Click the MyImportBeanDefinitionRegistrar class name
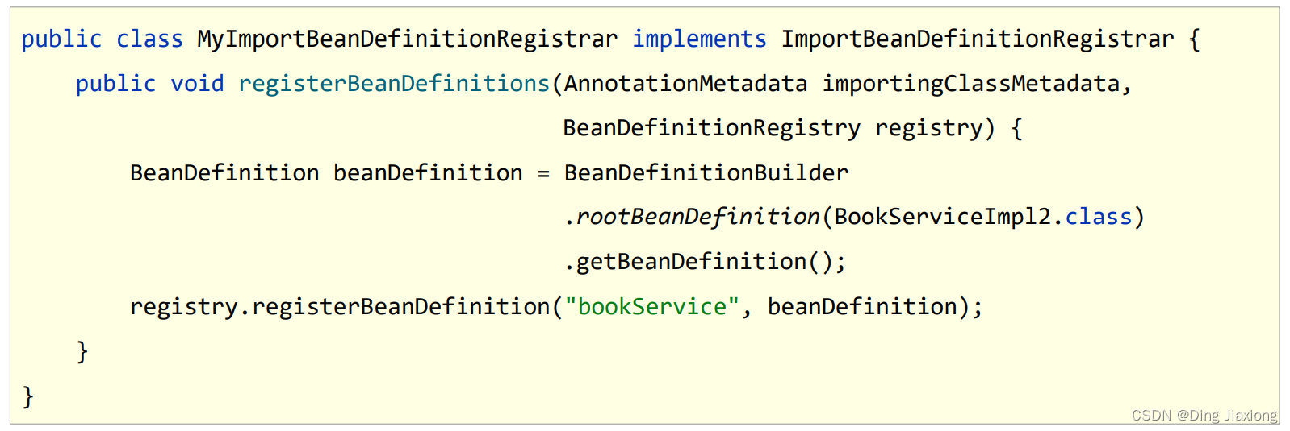The image size is (1290, 431). click(408, 39)
